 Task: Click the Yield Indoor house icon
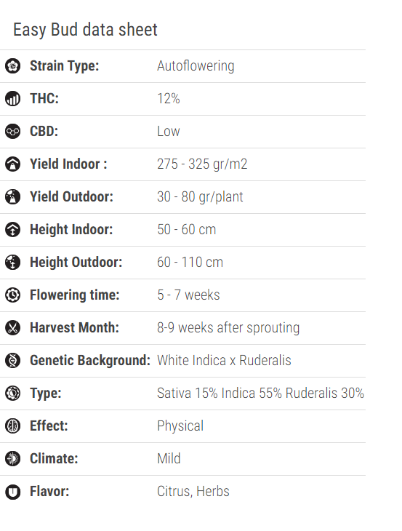point(13,164)
